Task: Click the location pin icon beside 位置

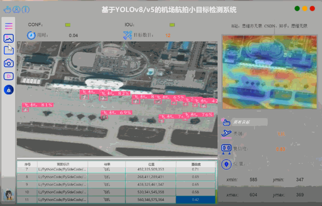Action: pyautogui.click(x=227, y=164)
